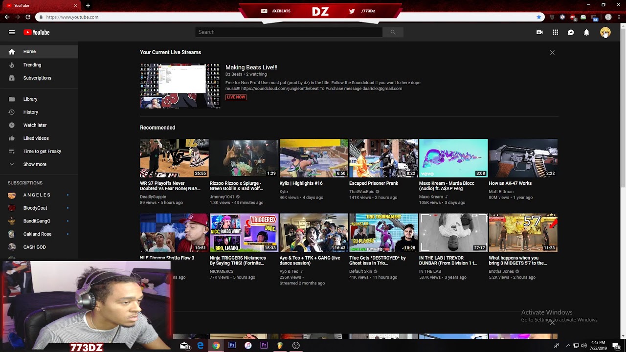Viewport: 626px width, 352px height.
Task: Open the Kylix Highlights #16 thumbnail
Action: tap(314, 158)
